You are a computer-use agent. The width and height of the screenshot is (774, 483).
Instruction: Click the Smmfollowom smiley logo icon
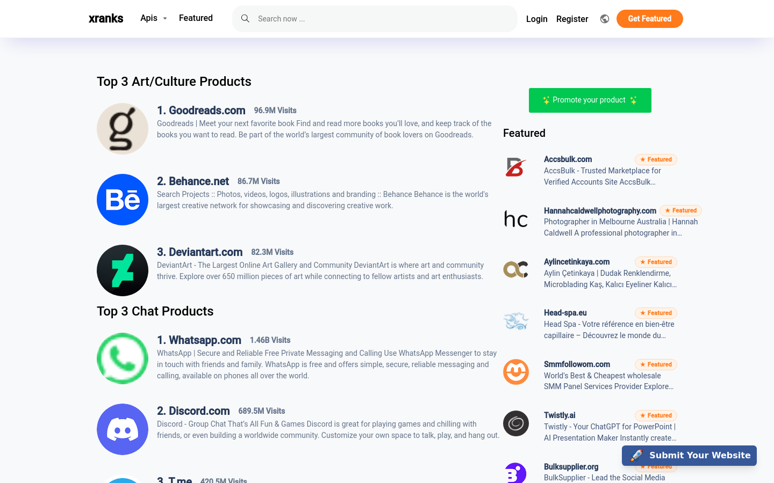pyautogui.click(x=516, y=372)
